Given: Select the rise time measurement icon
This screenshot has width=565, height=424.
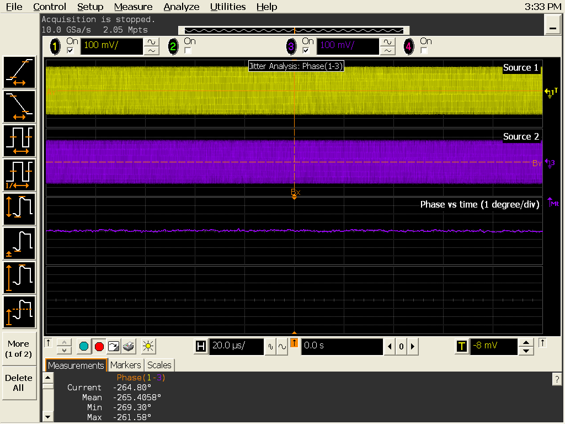Looking at the screenshot, I should coord(20,72).
